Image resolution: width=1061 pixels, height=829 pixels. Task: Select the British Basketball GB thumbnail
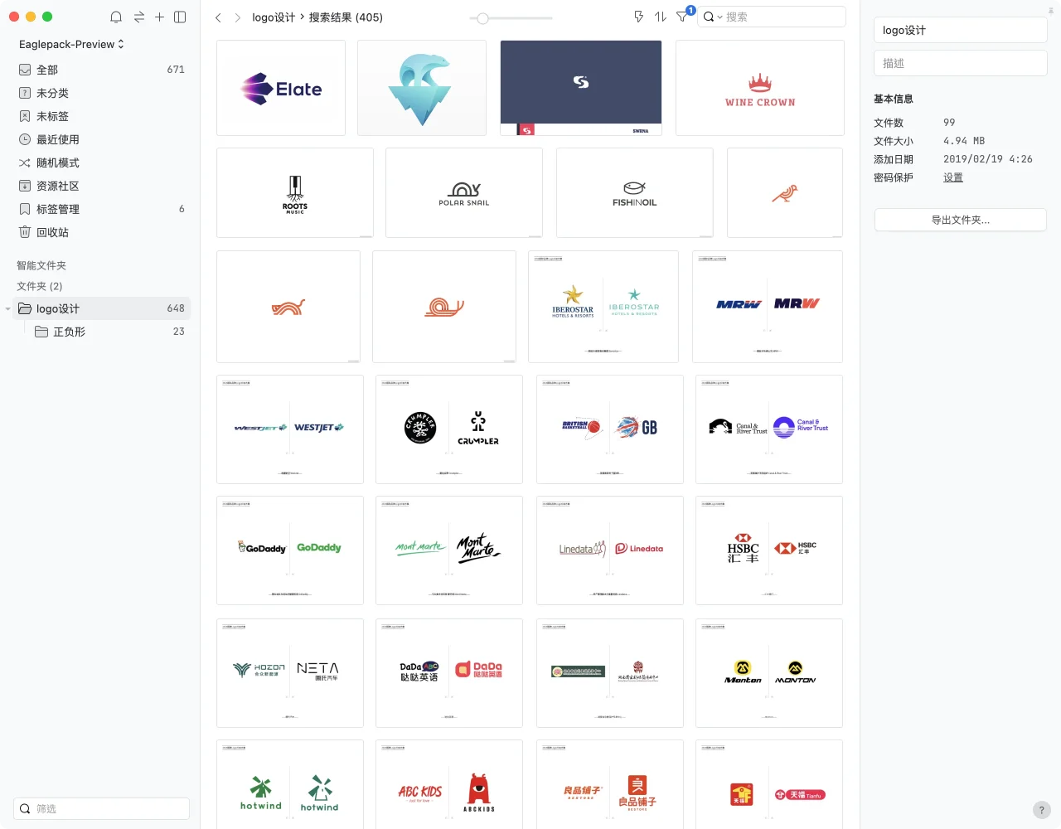point(610,429)
